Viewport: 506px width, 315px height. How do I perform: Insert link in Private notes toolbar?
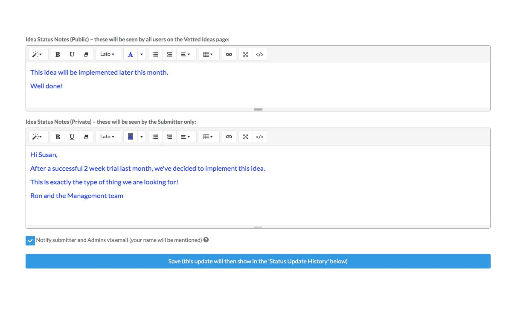(x=229, y=137)
